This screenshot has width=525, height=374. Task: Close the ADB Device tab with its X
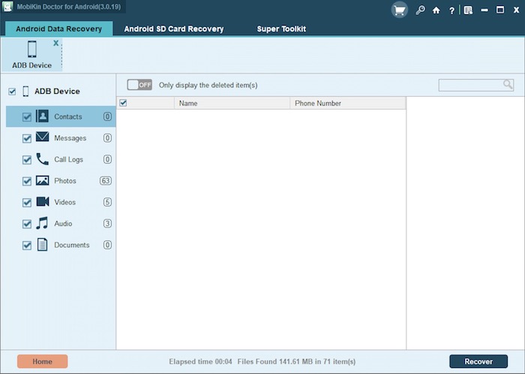[56, 43]
